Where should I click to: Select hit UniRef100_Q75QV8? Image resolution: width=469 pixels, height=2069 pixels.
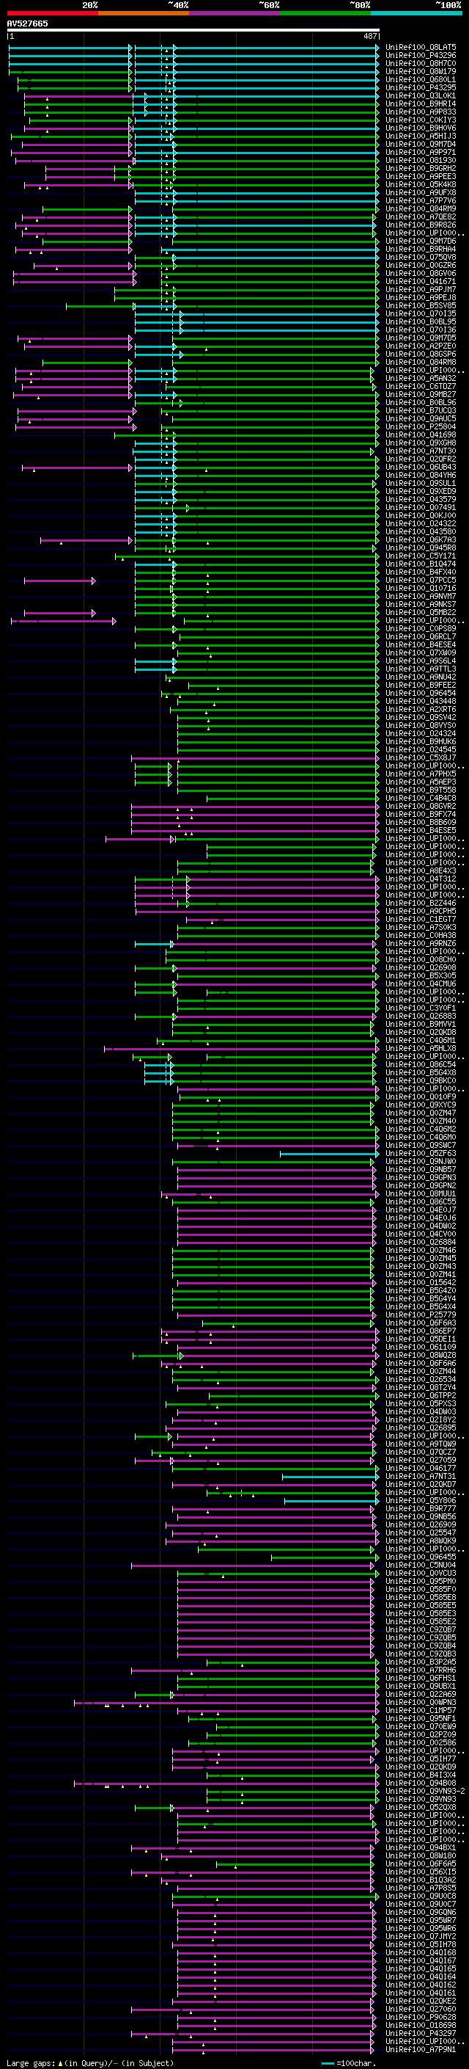tap(421, 257)
